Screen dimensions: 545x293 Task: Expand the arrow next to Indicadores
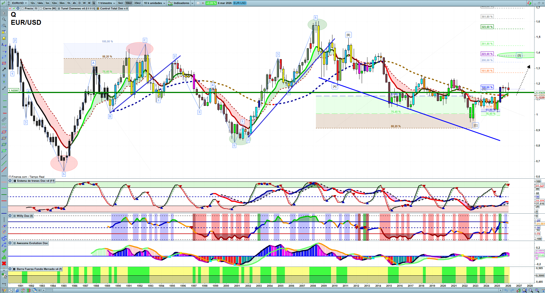[192, 3]
